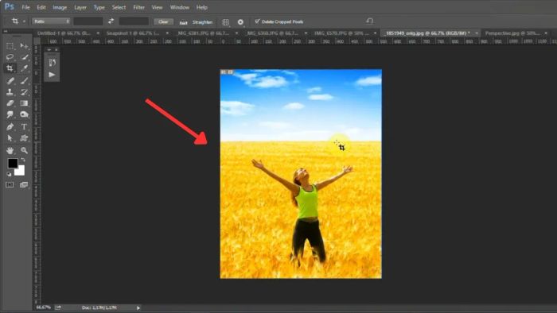Reset the crop box
Image resolution: width=557 pixels, height=313 pixels.
click(x=369, y=21)
